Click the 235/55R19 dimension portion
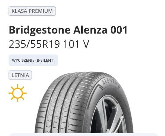Screen dimensions: 165x136 coord(35,44)
